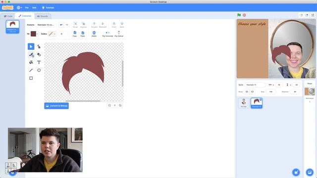Redo the costume edit

[67, 25]
